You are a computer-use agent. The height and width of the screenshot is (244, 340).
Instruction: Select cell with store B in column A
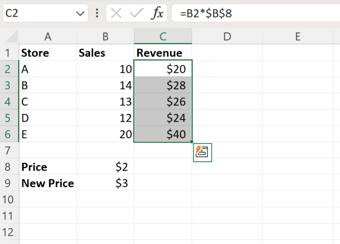click(48, 85)
